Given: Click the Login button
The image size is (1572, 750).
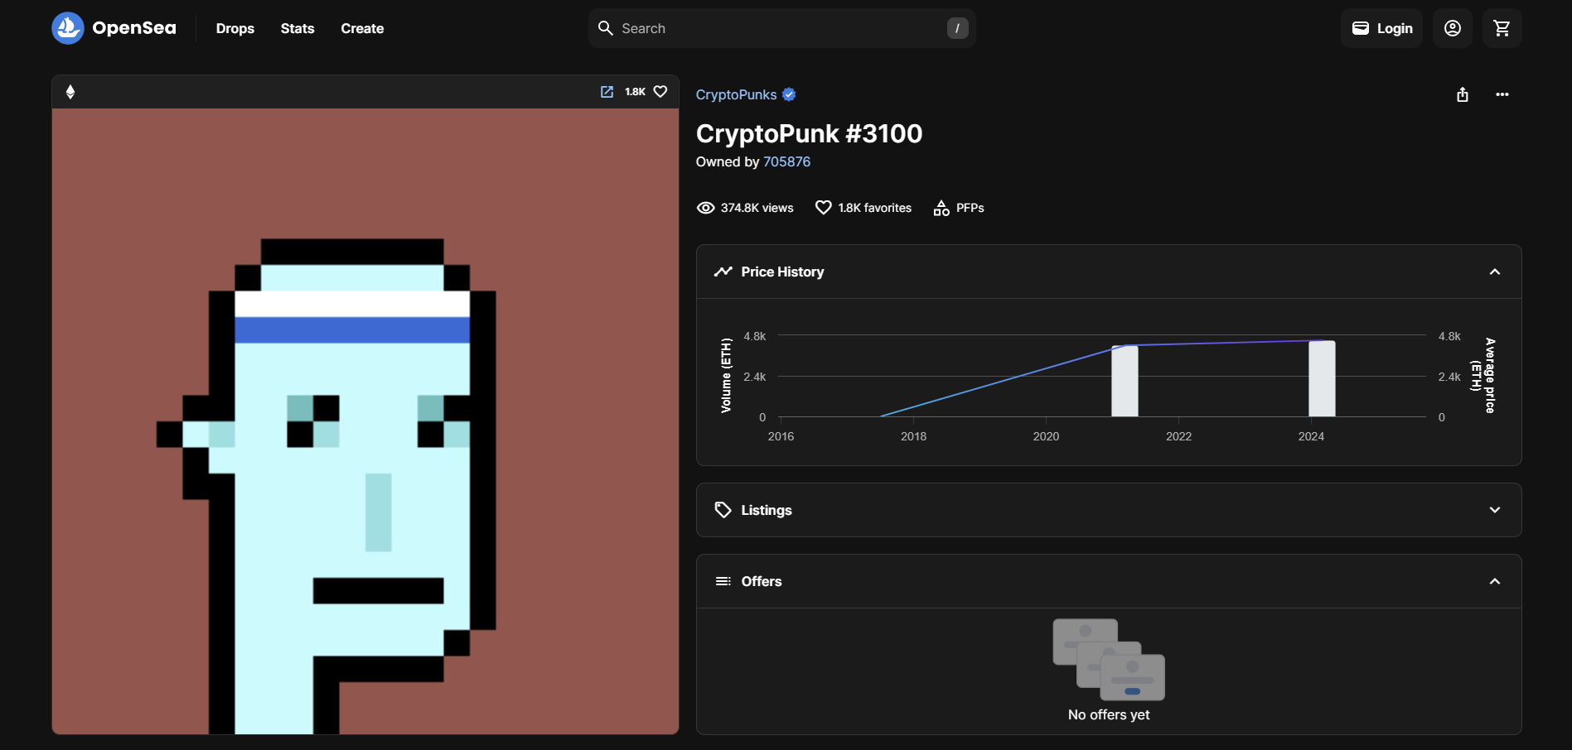Looking at the screenshot, I should tap(1381, 28).
